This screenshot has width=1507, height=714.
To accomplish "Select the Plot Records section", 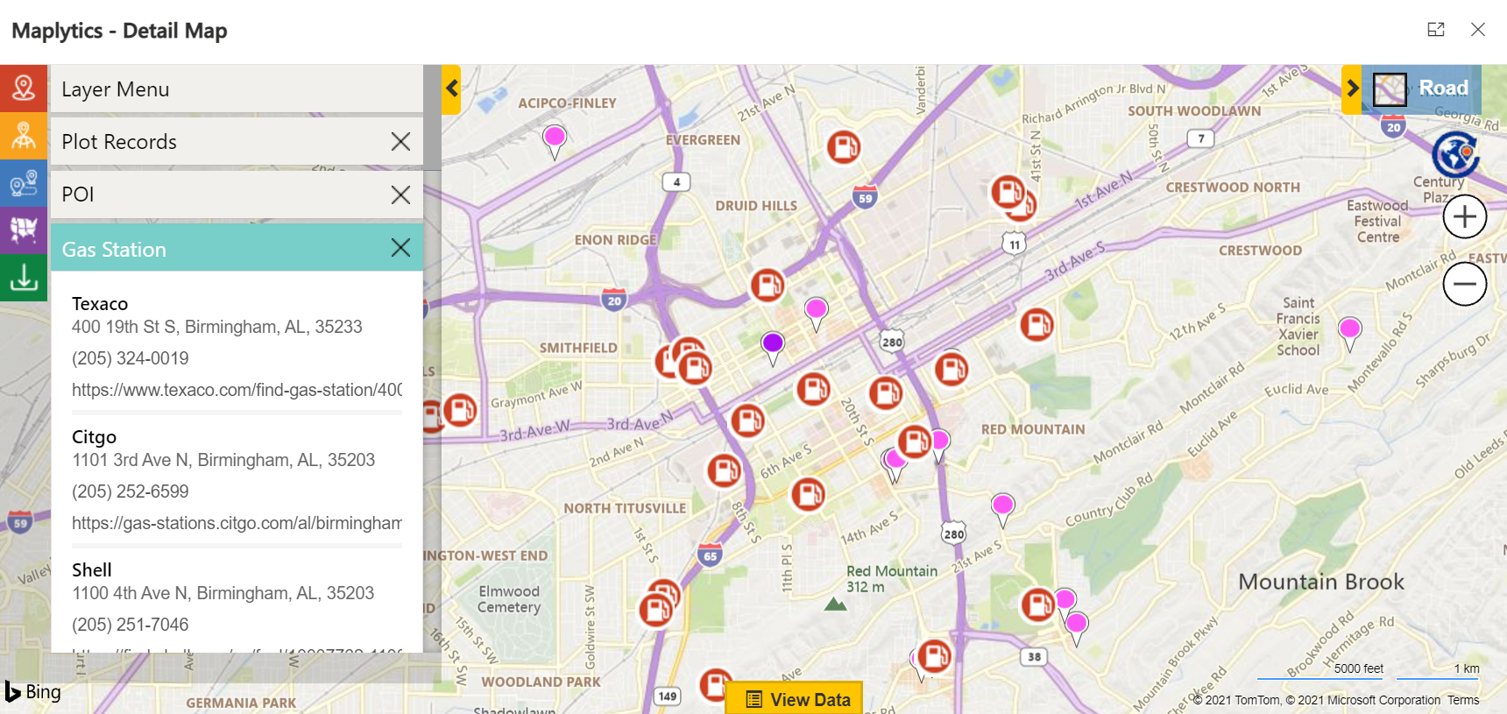I will click(x=237, y=142).
